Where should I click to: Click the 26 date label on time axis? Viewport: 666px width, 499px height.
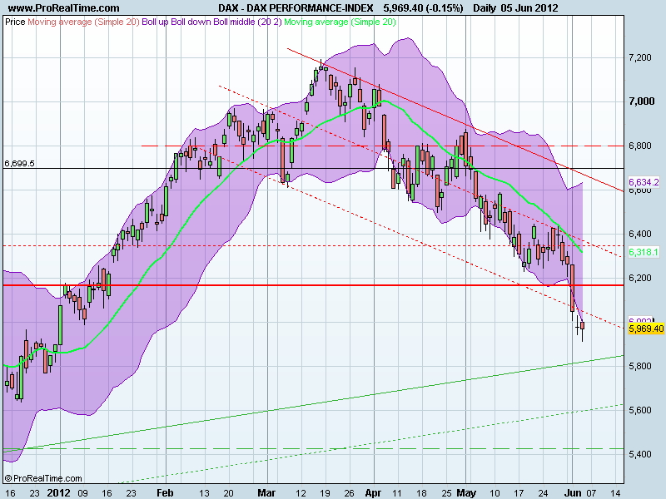click(x=349, y=493)
